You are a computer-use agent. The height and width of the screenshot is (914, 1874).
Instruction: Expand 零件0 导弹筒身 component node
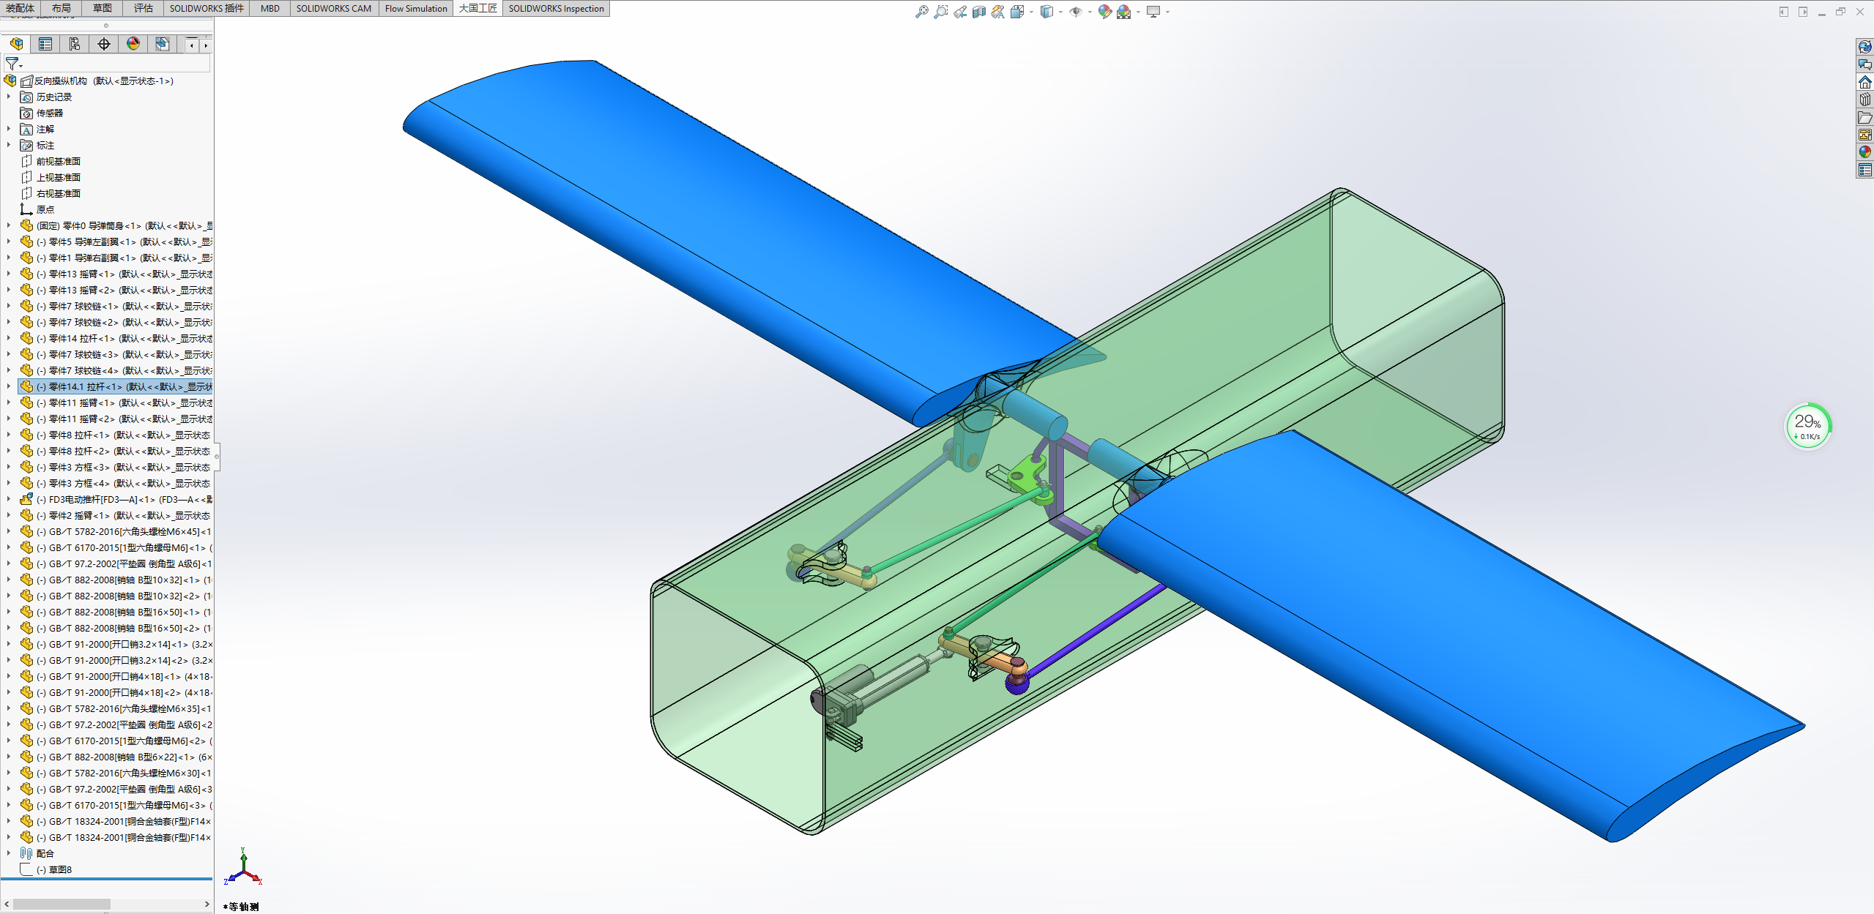tap(9, 225)
